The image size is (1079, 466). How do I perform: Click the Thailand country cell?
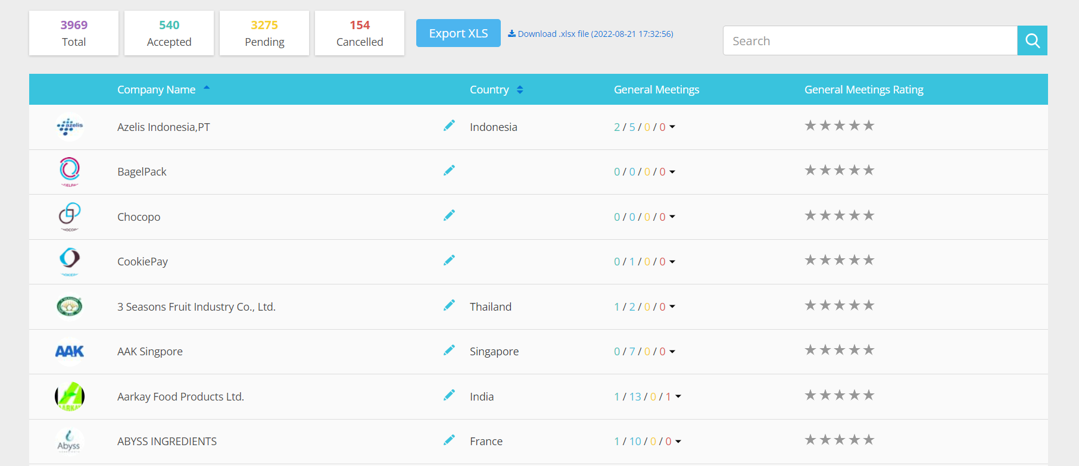pyautogui.click(x=491, y=307)
